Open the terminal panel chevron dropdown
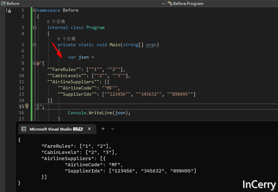Screen dimensions: 278x192 [x=112, y=129]
